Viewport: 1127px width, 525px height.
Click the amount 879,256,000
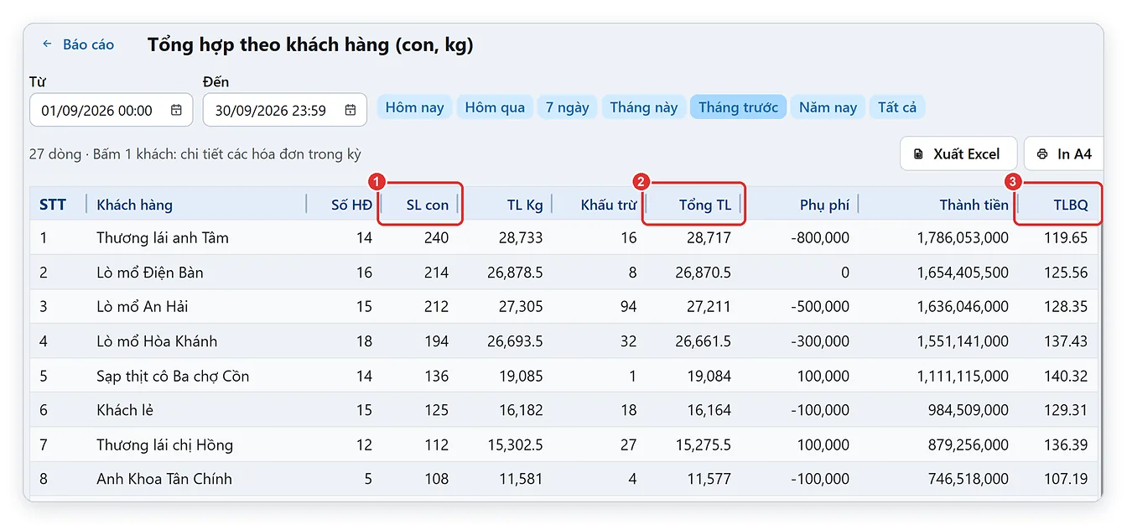coord(969,444)
